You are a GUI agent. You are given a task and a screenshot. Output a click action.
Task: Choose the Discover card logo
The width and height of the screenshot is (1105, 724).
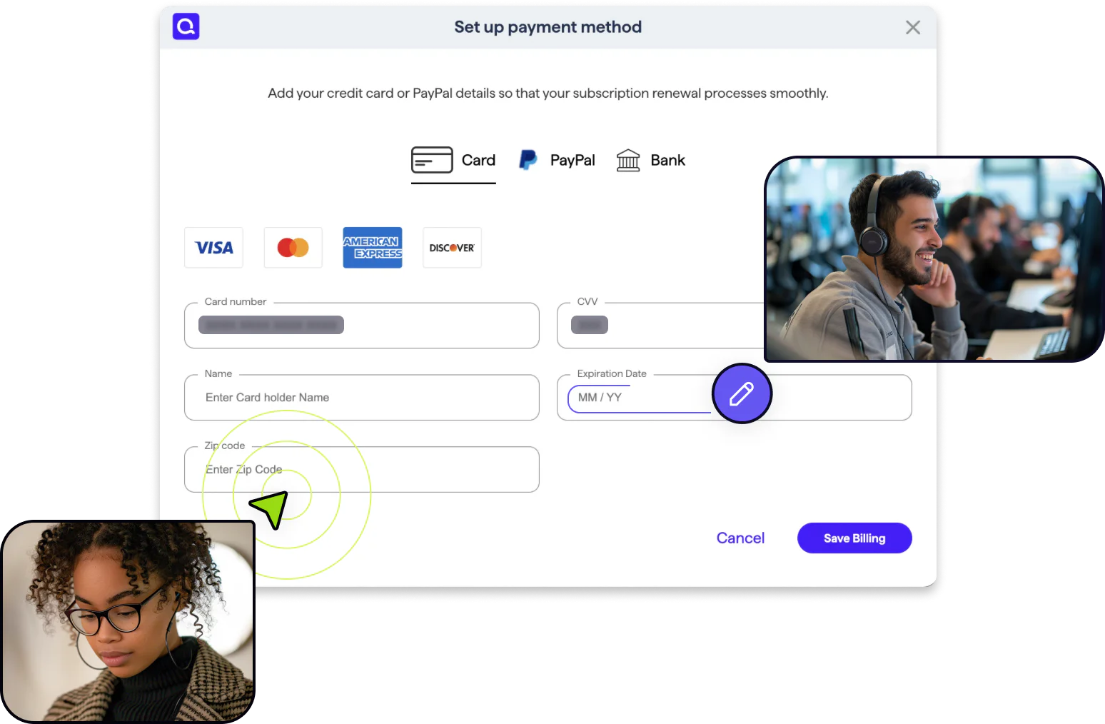(x=452, y=248)
